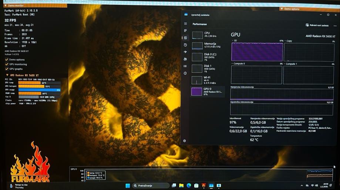Click the GPU hotspot 73°C bar
340x190 pixels.
(40, 86)
